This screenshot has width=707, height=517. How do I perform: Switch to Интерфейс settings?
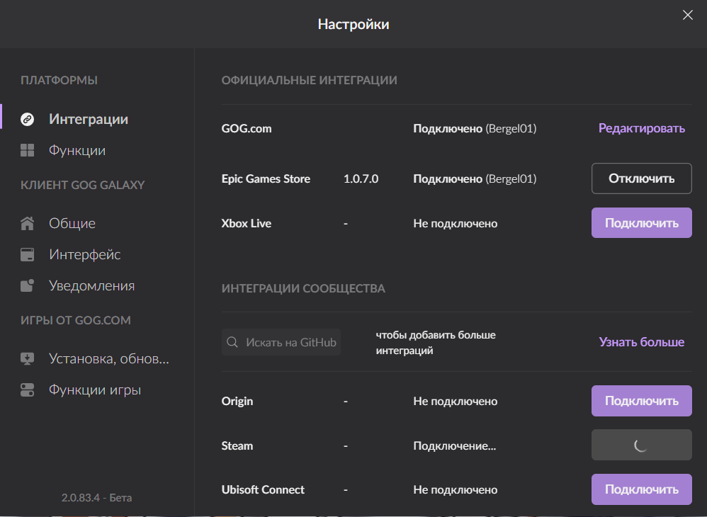[x=85, y=255]
